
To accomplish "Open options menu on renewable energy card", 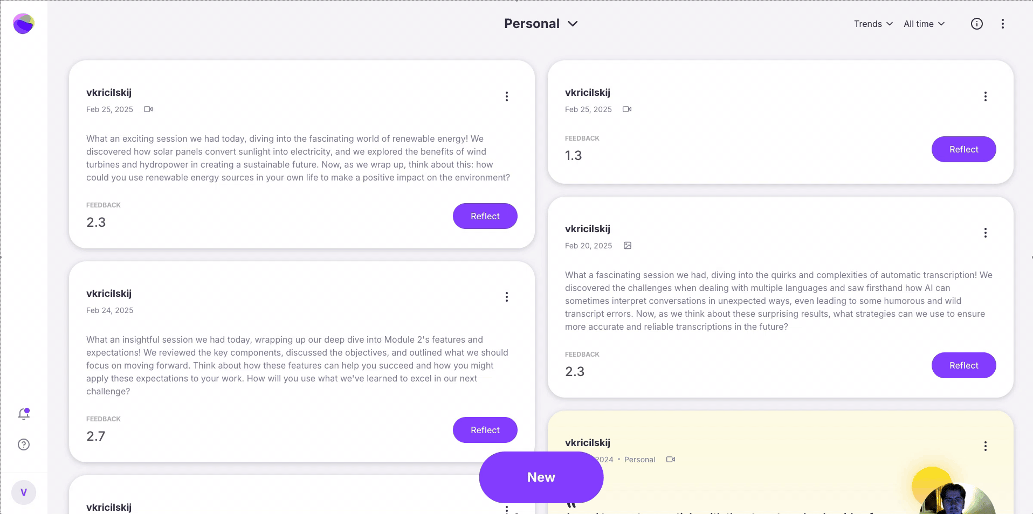I will (506, 96).
